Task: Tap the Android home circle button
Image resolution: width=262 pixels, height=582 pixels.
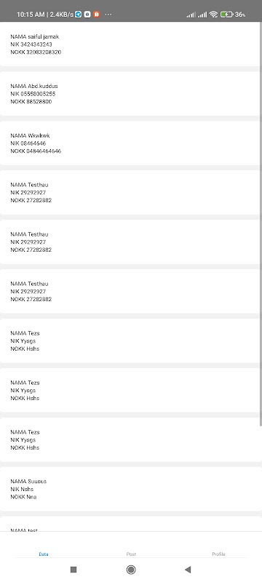Action: click(131, 570)
